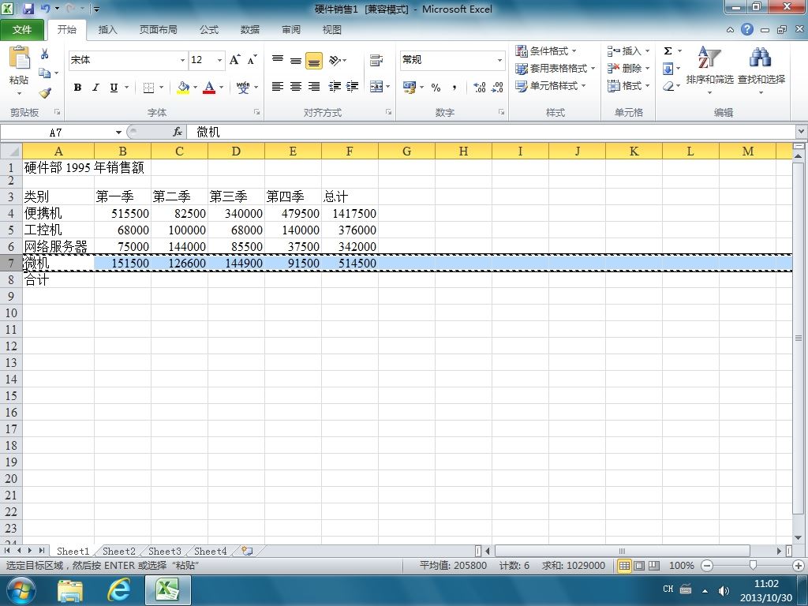Open Sheet2 worksheet tab
The width and height of the screenshot is (808, 606).
pos(118,552)
